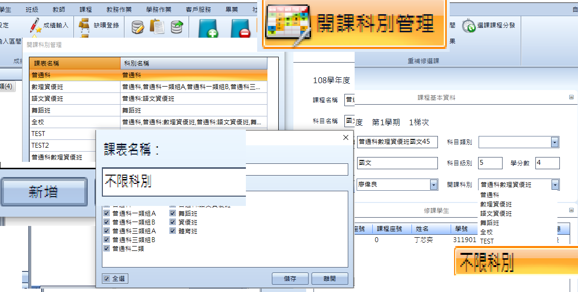
Task: Click the 儲存 button
Action: coord(290,279)
